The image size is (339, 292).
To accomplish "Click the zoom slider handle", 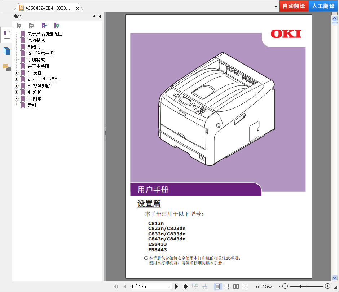I will point(300,286).
